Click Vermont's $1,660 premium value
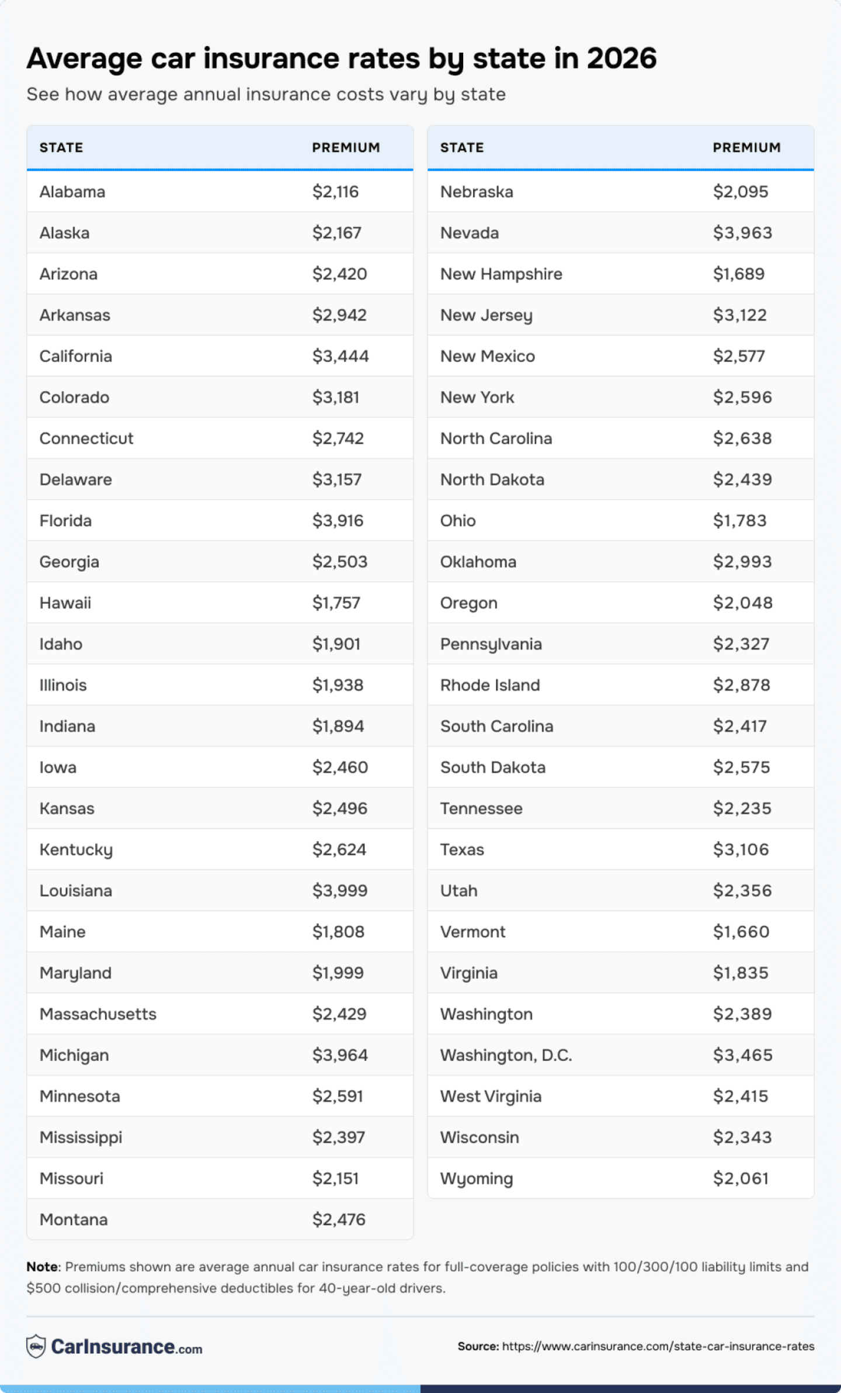The height and width of the screenshot is (1393, 841). coord(741,931)
